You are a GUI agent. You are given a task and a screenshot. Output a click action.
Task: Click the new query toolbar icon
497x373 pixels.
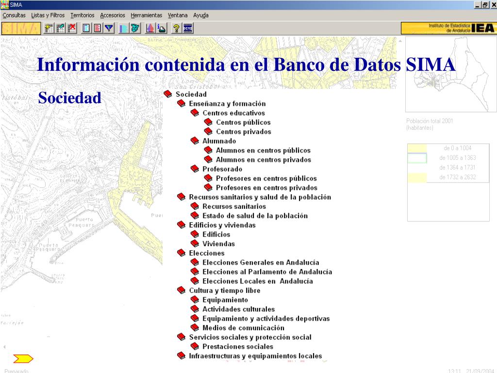click(x=49, y=28)
